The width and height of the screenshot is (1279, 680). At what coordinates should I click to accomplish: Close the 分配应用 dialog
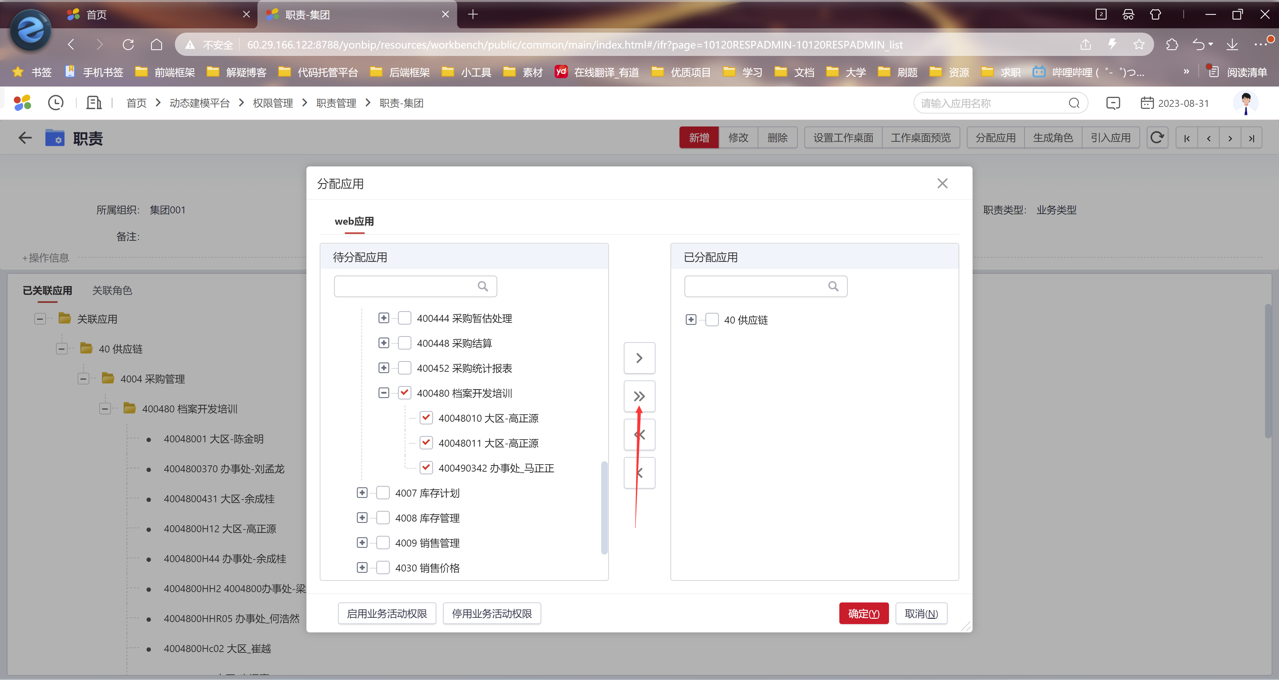coord(942,183)
